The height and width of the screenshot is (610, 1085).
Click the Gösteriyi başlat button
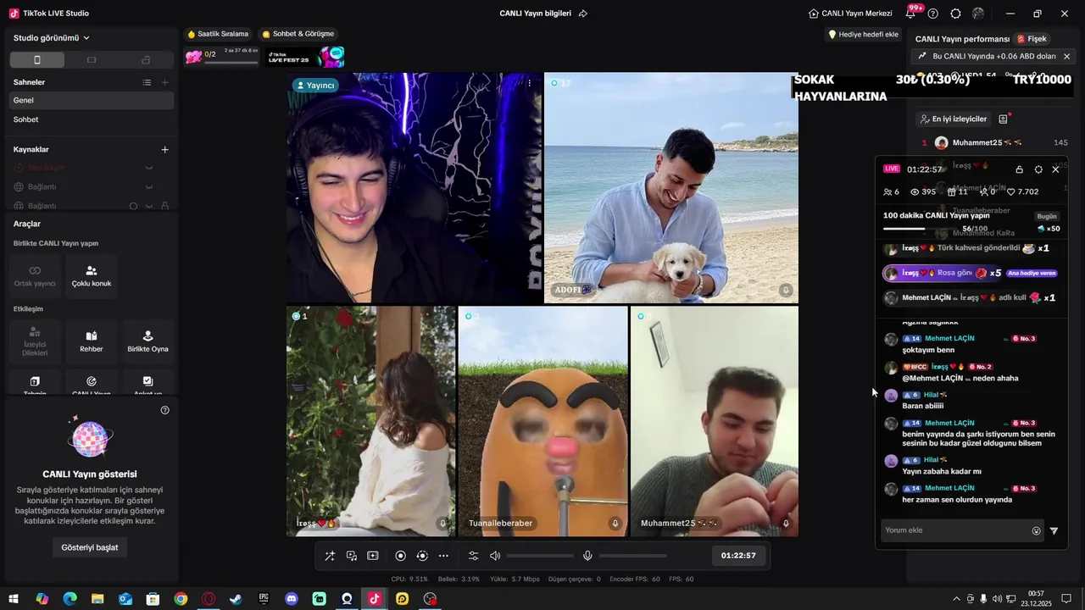pos(90,547)
